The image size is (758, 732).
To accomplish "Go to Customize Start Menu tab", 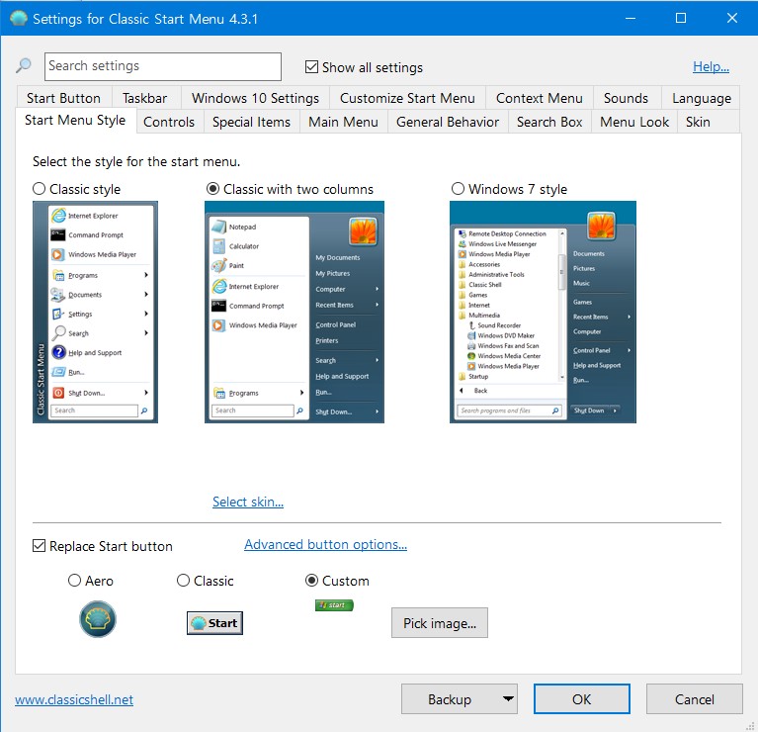I will tap(407, 98).
